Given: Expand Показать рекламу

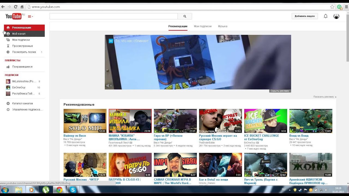Looking at the screenshot, I should pyautogui.click(x=325, y=97).
